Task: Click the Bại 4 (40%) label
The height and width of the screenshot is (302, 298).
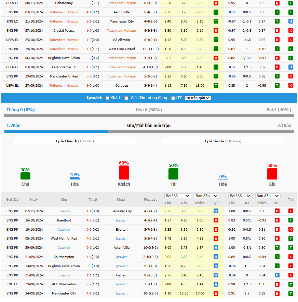Action: click(x=279, y=110)
